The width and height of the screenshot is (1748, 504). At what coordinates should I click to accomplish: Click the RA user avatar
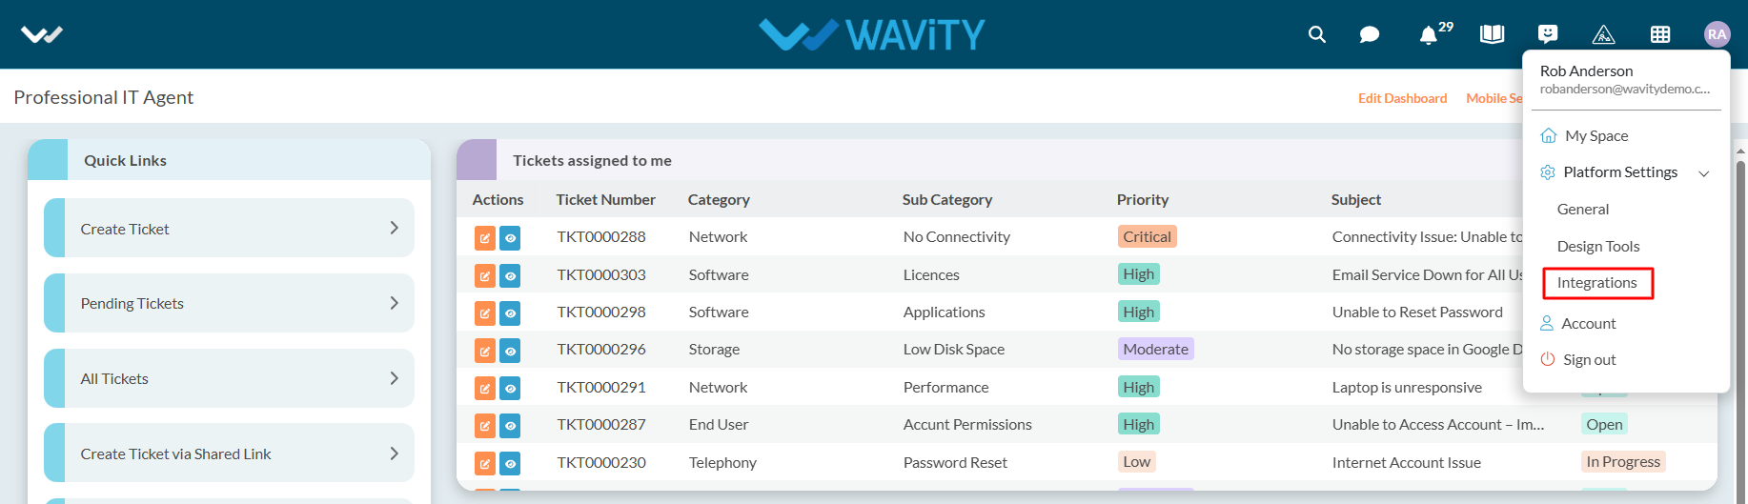(1717, 34)
